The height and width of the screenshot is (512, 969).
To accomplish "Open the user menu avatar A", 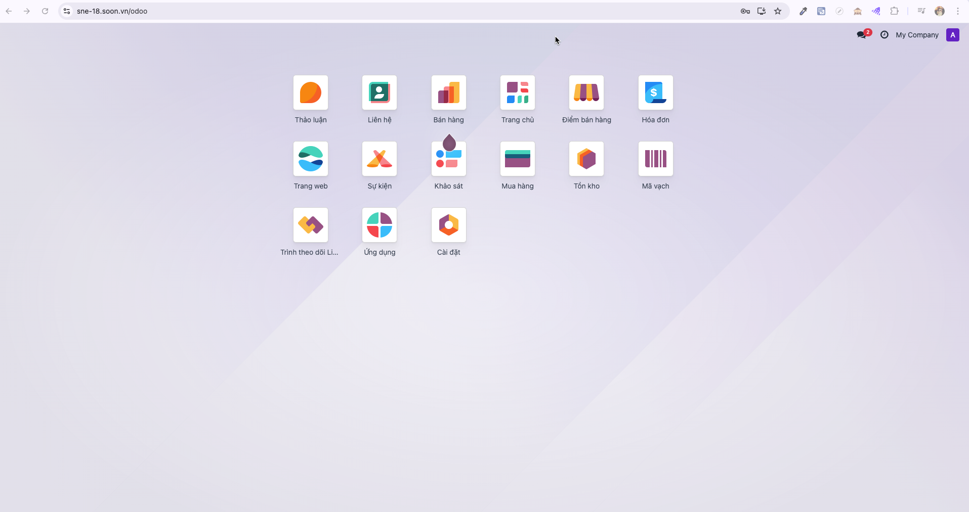I will [953, 35].
